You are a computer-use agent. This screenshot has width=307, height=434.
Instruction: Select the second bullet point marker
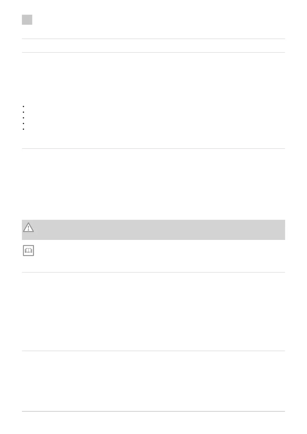coord(23,112)
